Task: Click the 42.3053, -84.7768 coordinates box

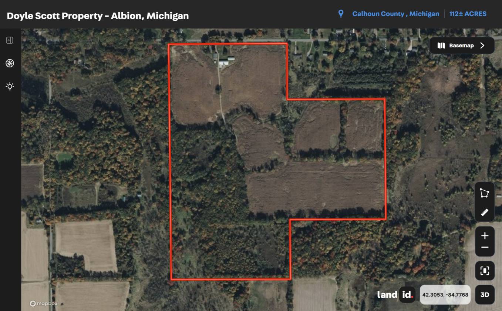Action: [x=445, y=295]
